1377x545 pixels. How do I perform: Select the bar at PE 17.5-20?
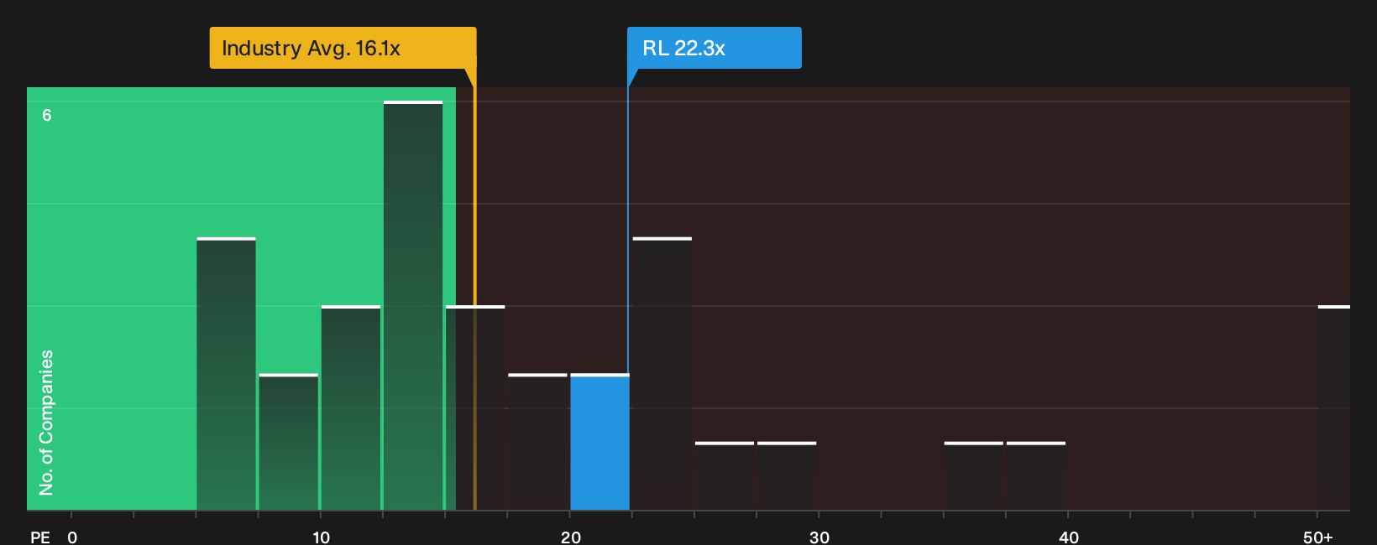537,442
